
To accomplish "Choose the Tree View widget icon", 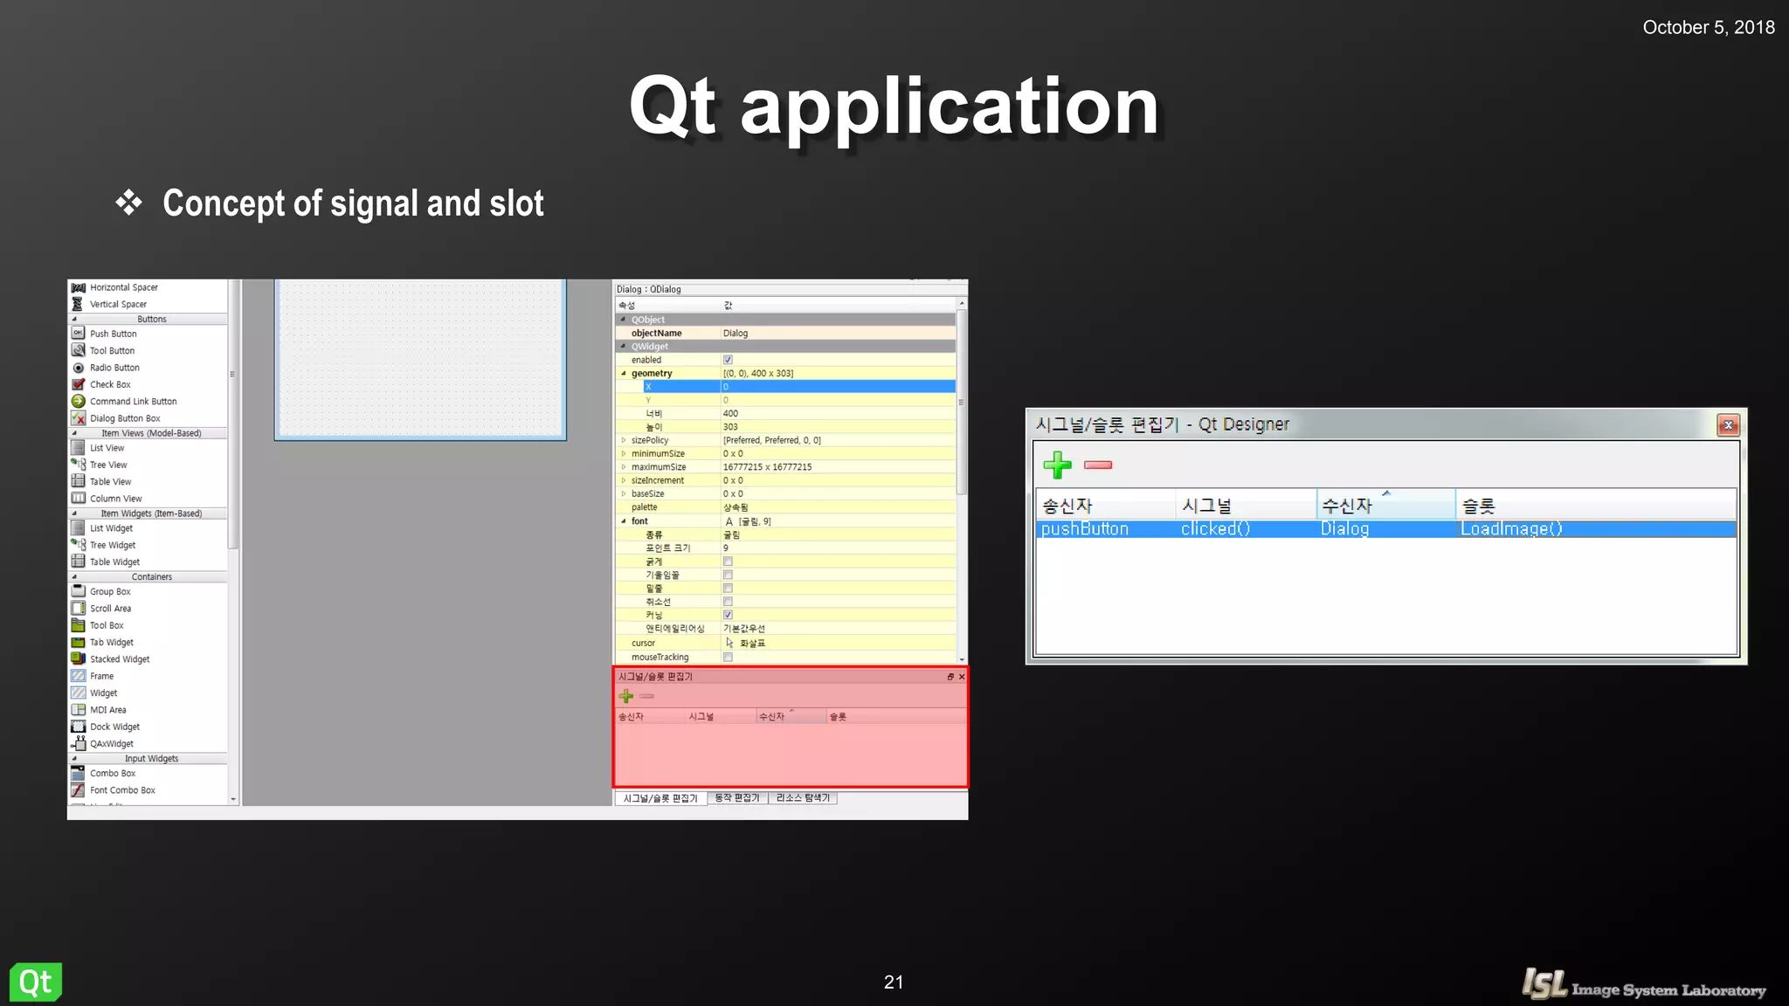I will coord(79,465).
